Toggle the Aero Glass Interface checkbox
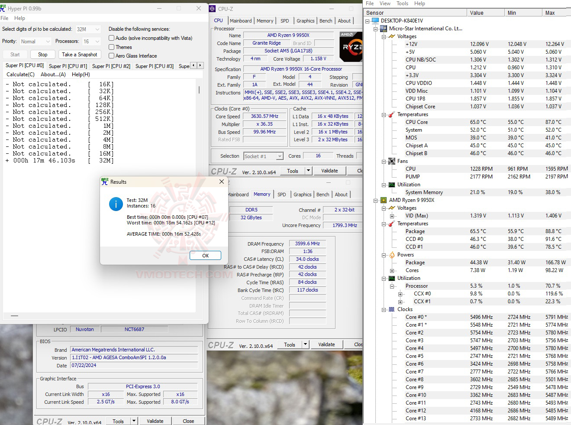 111,55
